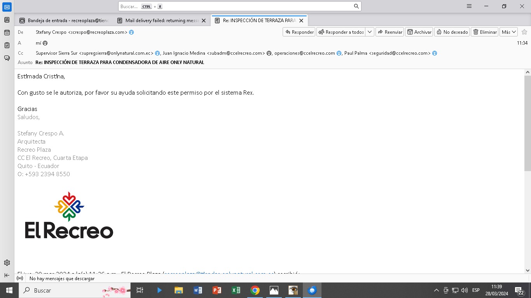Expand the 'Responder a todos' dropdown arrow

(370, 32)
